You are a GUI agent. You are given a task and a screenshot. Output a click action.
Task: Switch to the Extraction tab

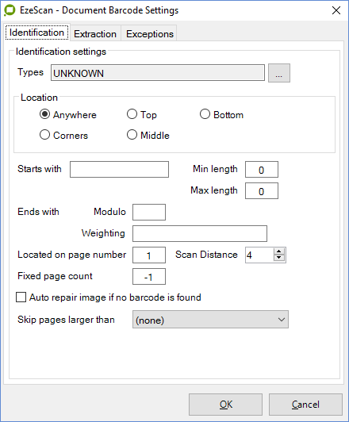click(x=95, y=34)
